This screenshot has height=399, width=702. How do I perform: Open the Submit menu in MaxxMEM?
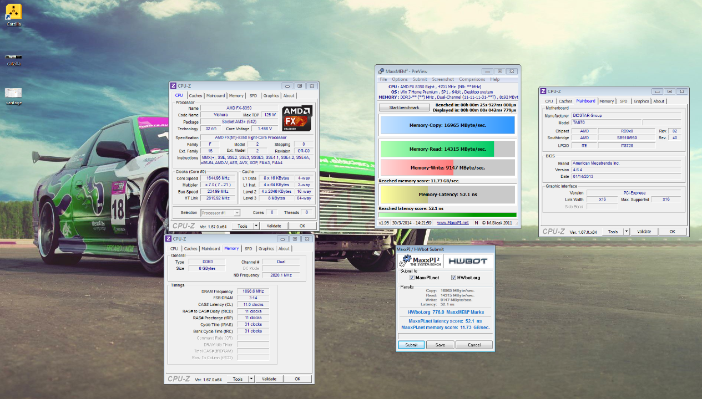coord(420,79)
